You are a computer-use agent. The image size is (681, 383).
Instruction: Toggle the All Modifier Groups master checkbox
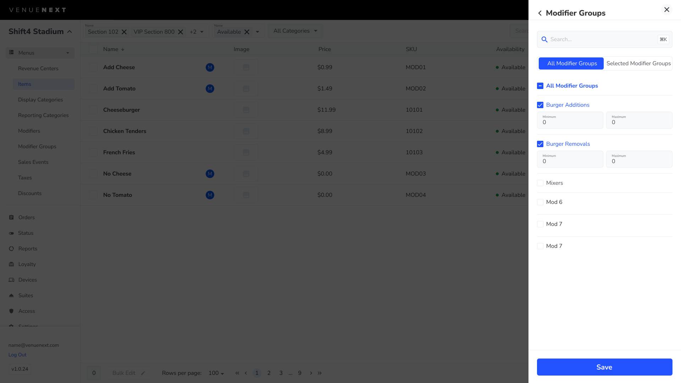click(540, 86)
